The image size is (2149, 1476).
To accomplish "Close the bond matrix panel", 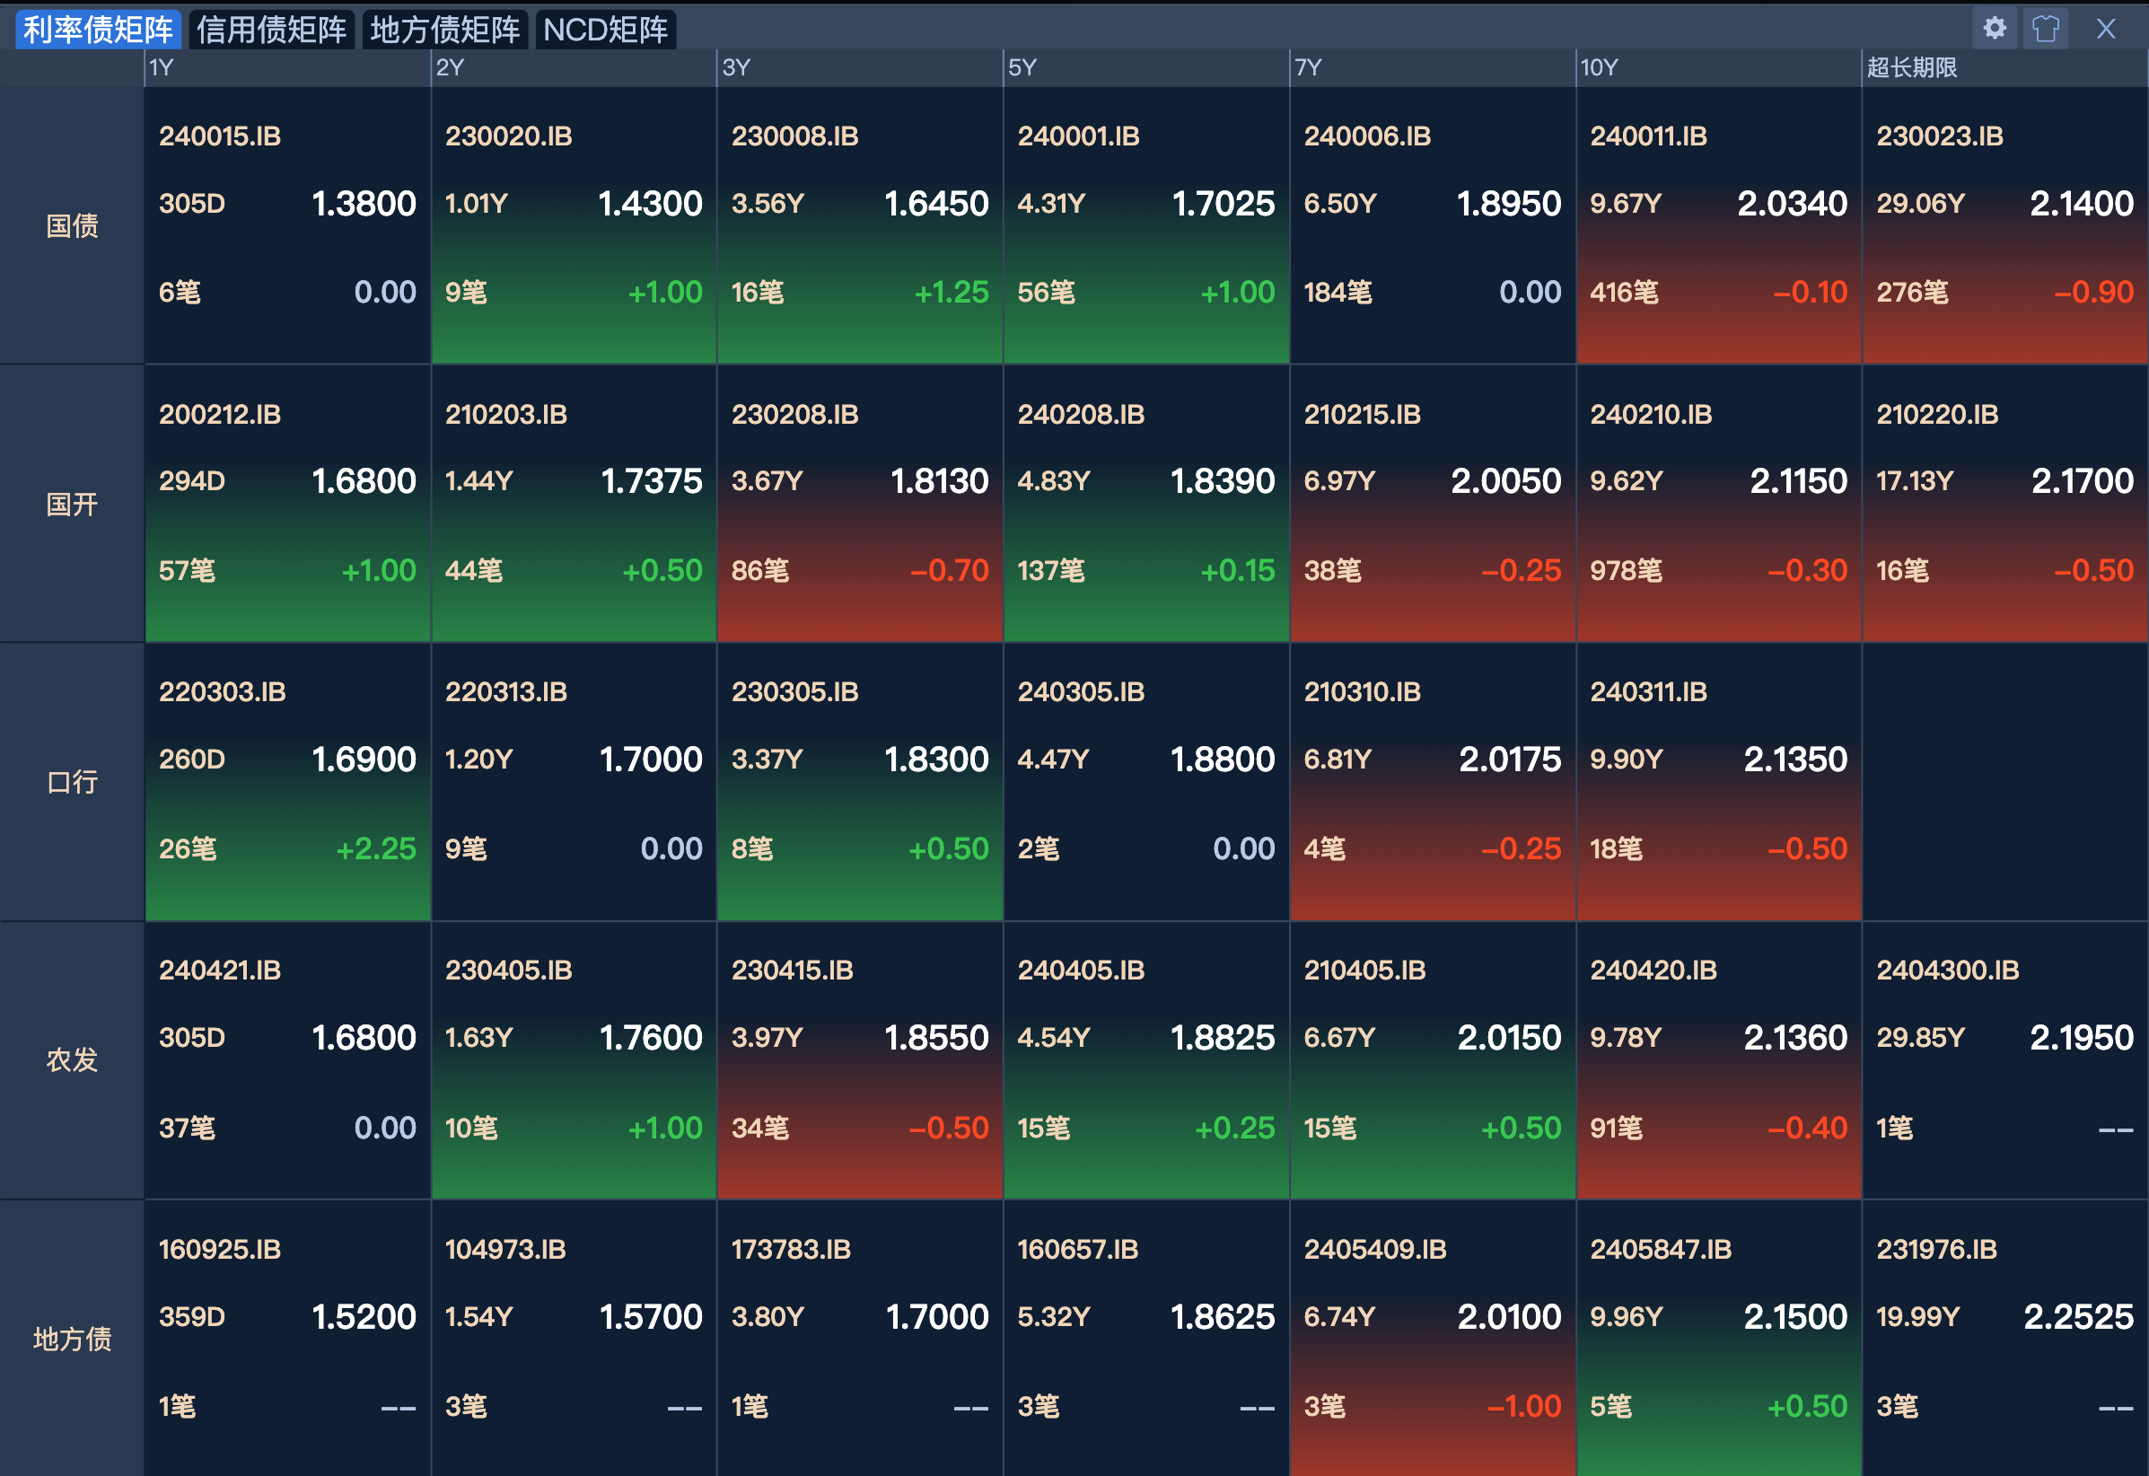I will [x=2106, y=29].
